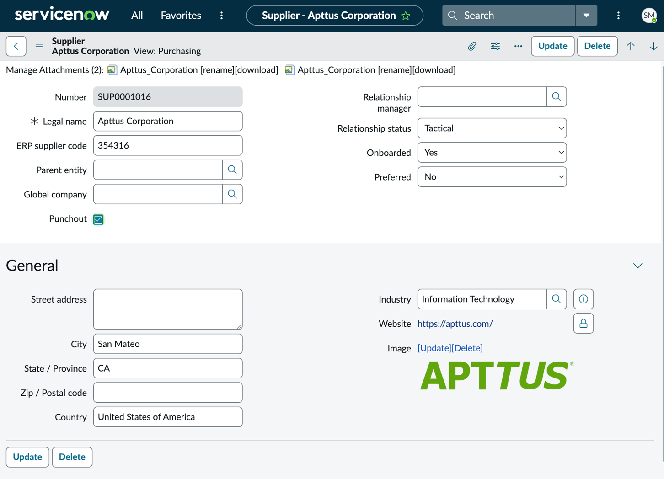This screenshot has width=664, height=479.
Task: Open the https://apttus.com/ website link
Action: coord(455,324)
